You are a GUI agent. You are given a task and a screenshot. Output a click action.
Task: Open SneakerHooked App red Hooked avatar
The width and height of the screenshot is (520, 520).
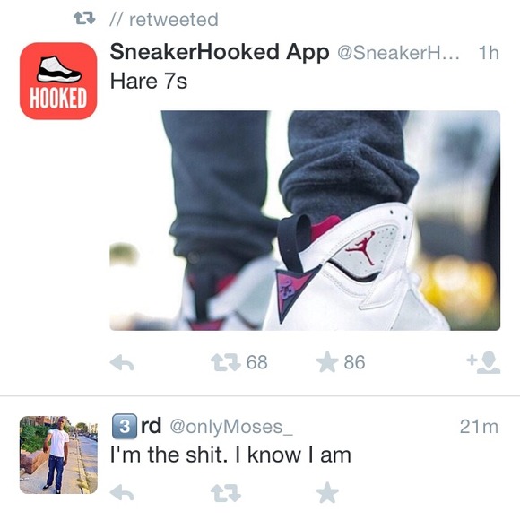pos(58,81)
